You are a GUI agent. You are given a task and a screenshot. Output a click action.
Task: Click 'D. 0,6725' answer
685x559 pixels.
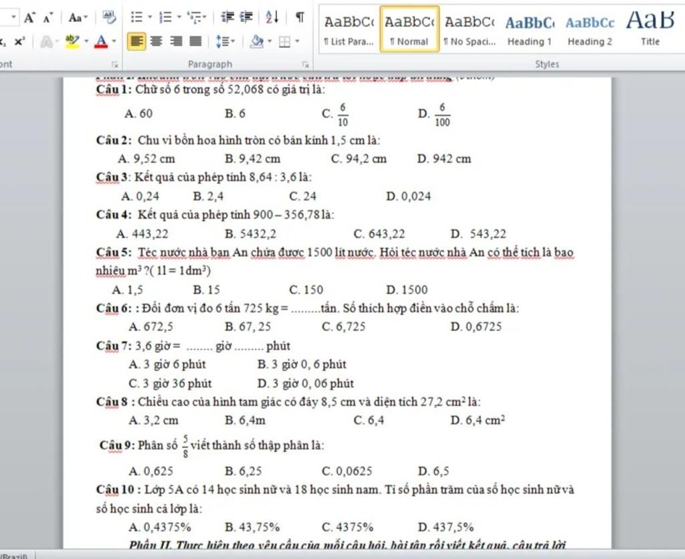[476, 327]
